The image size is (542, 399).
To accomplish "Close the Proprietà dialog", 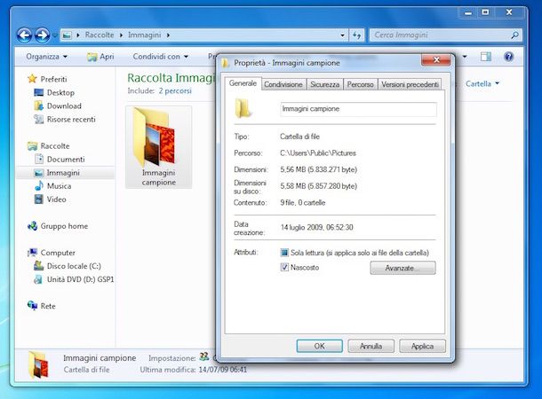I will coord(436,60).
